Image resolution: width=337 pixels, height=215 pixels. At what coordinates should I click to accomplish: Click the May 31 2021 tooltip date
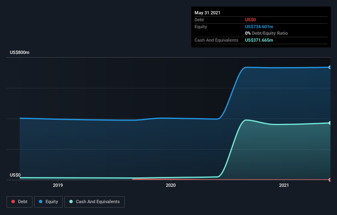[x=207, y=13]
